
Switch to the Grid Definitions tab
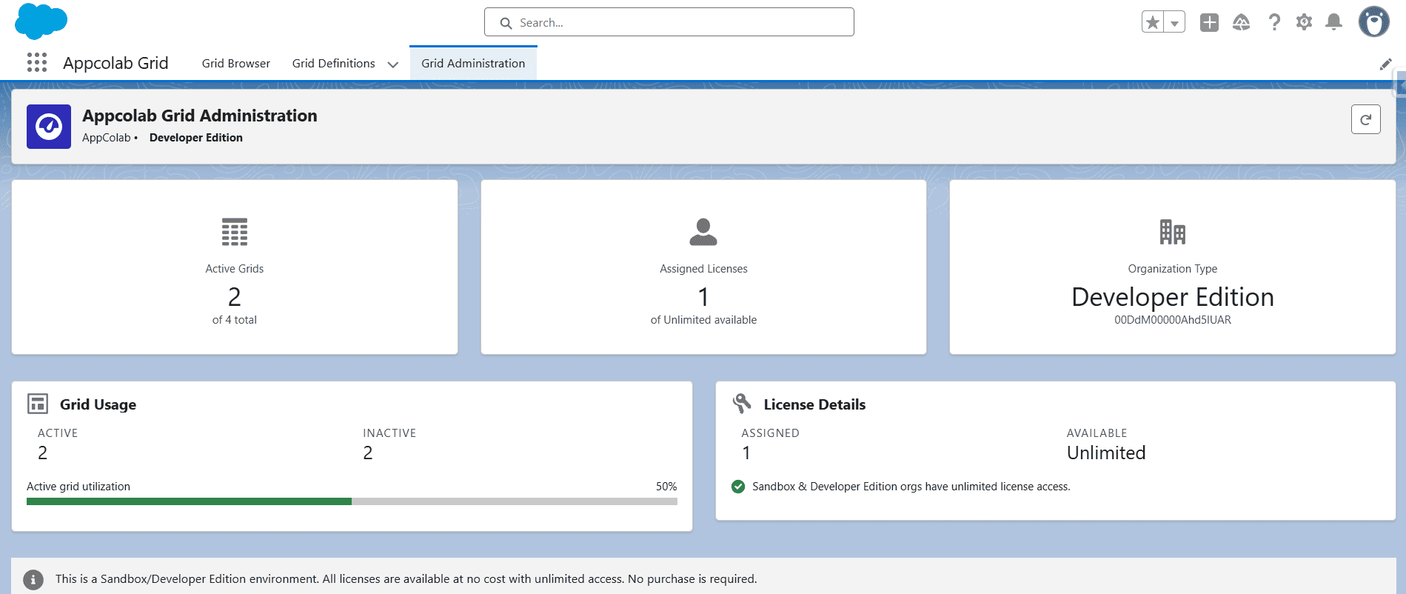pyautogui.click(x=333, y=64)
